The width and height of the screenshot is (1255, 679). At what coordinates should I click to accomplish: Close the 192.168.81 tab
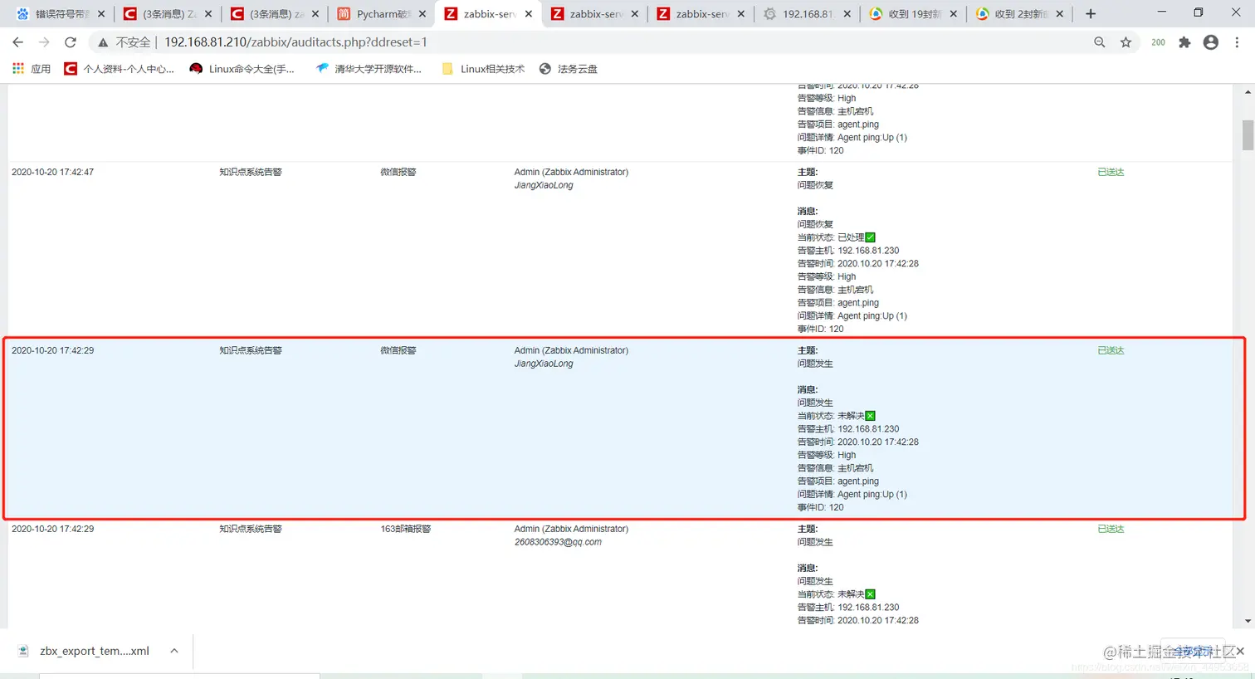[x=847, y=14]
